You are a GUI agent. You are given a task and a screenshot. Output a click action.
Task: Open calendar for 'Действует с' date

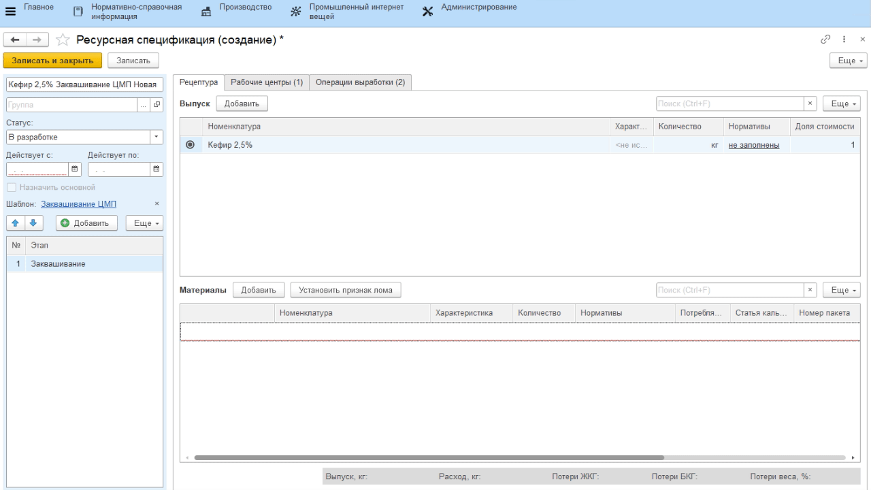coord(75,169)
